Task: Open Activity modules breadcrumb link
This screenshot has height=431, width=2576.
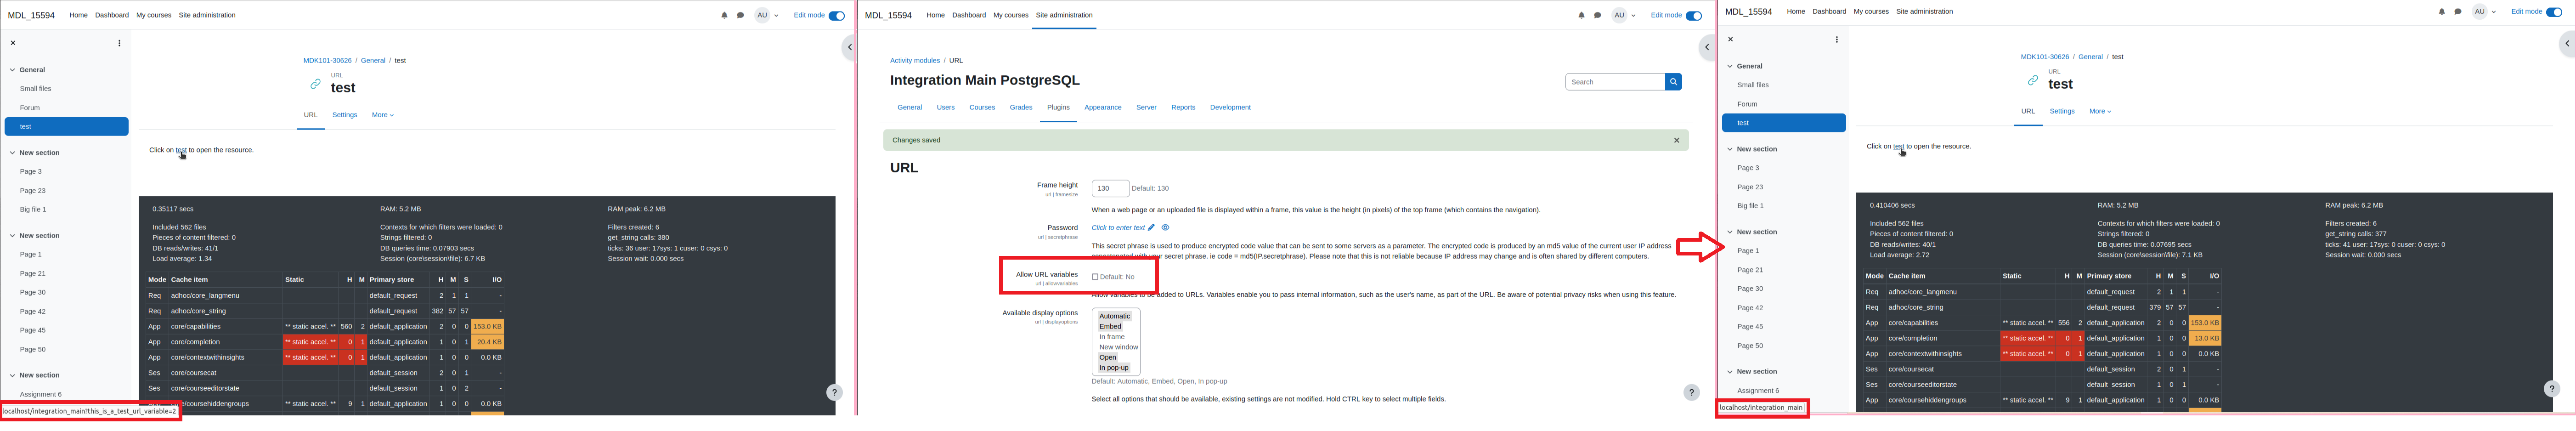Action: click(x=915, y=61)
